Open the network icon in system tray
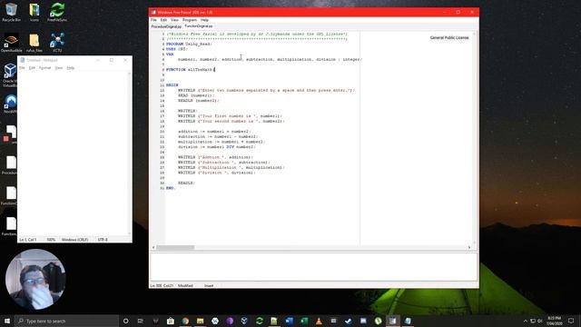The width and height of the screenshot is (581, 327). (x=533, y=321)
